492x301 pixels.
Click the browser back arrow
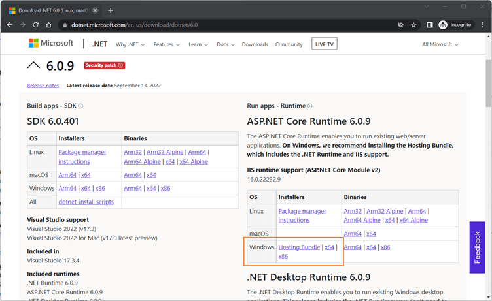(x=10, y=25)
